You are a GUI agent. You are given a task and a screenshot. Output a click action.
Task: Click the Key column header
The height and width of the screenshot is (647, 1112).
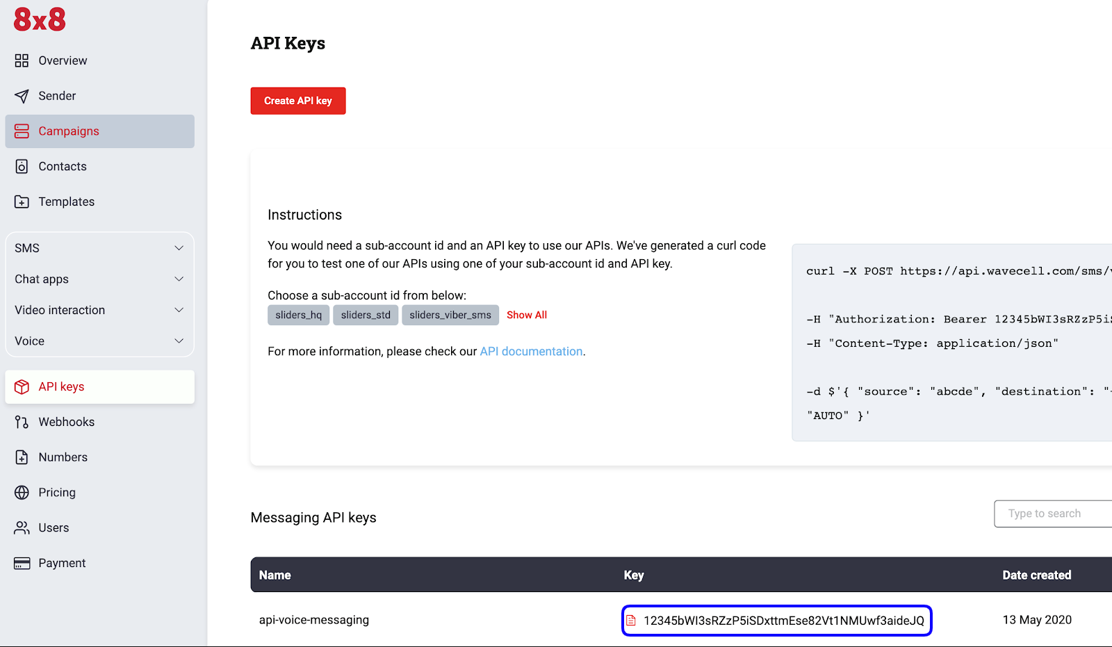coord(634,575)
